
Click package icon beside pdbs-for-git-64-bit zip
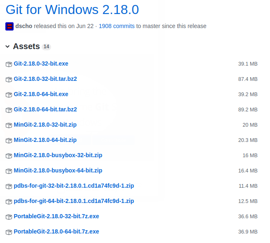point(9,201)
